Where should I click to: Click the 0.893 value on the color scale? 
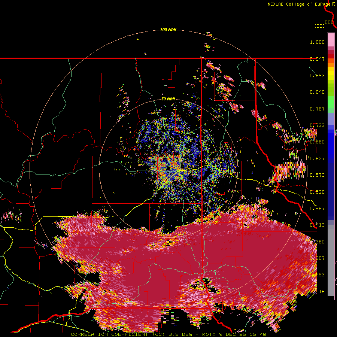point(317,75)
